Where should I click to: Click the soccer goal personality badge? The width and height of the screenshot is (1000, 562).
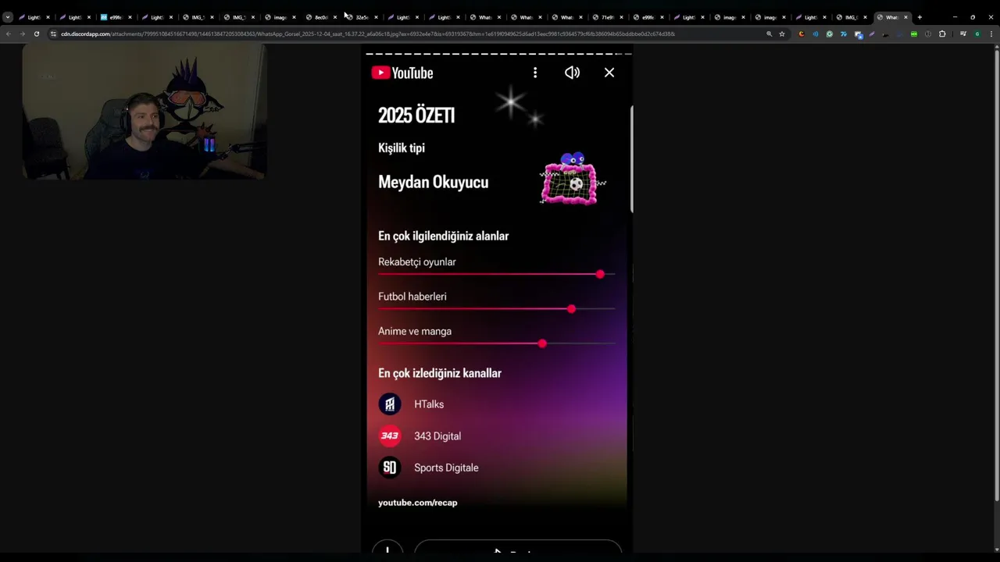(x=572, y=180)
